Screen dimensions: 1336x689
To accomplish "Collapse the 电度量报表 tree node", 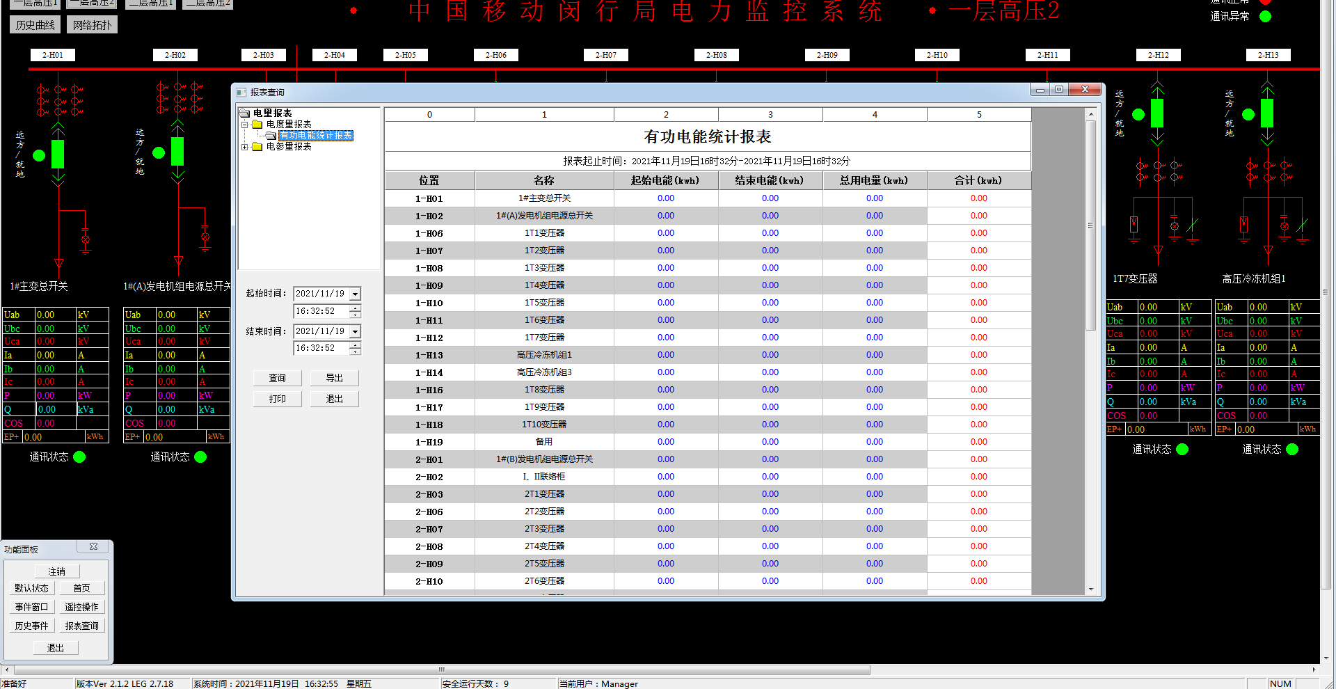I will [x=245, y=125].
